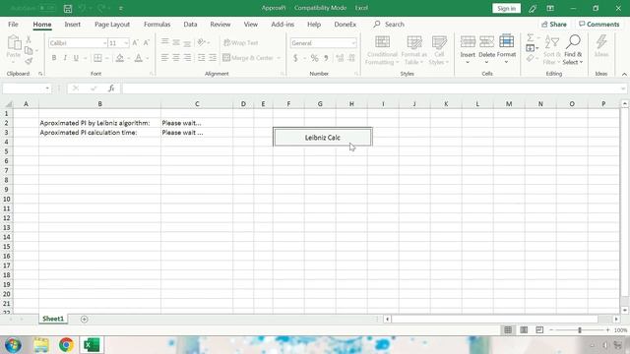Switch to Page Break Preview icon

(539, 330)
